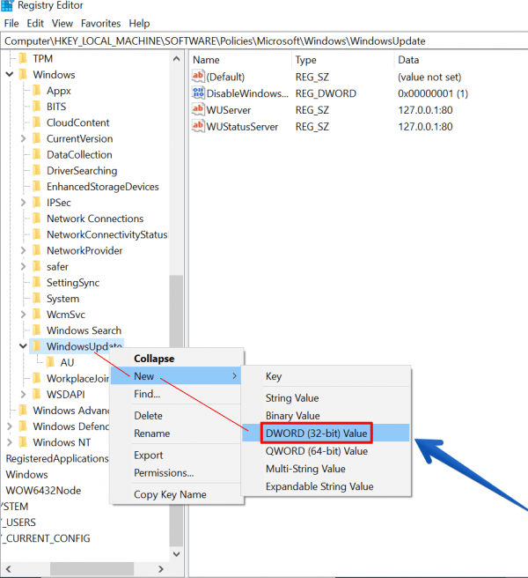Expand the CurrentVersion key
Screen dimensions: 528x578
(23, 138)
